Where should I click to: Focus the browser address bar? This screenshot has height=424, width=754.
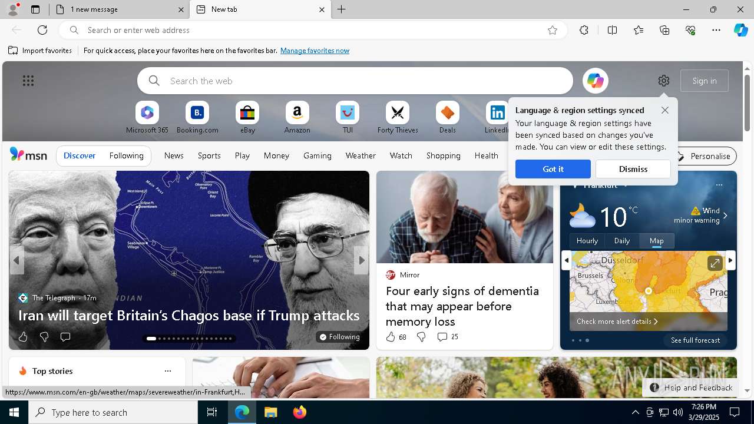click(312, 30)
